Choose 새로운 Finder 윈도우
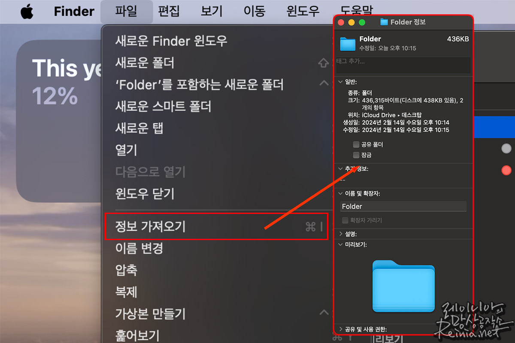The image size is (515, 343). (171, 41)
